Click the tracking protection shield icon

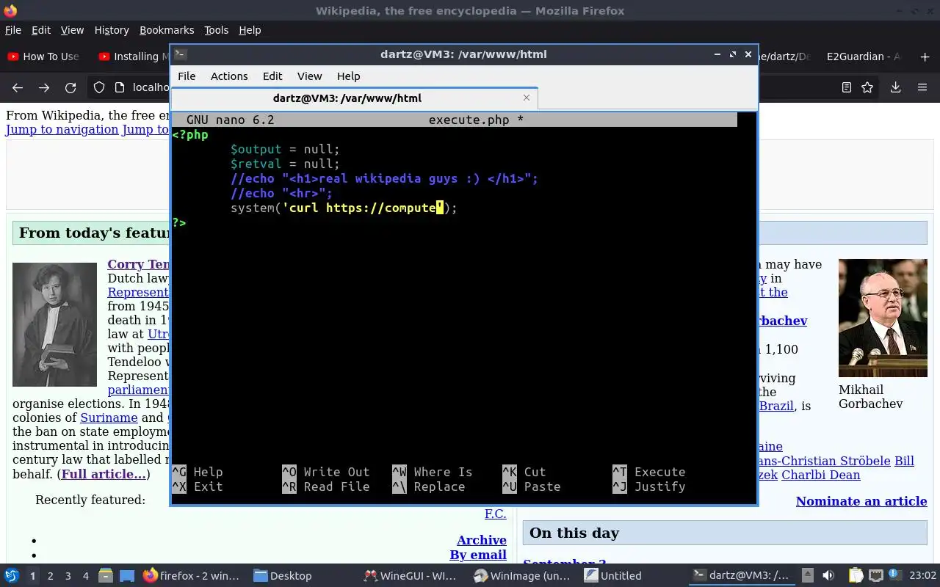pos(98,87)
